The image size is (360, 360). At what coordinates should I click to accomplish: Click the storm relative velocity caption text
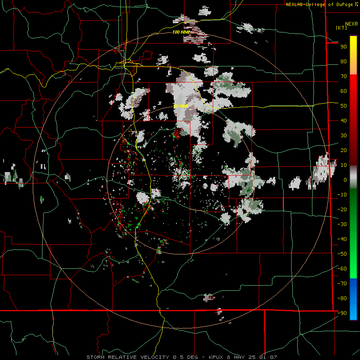pos(182,357)
